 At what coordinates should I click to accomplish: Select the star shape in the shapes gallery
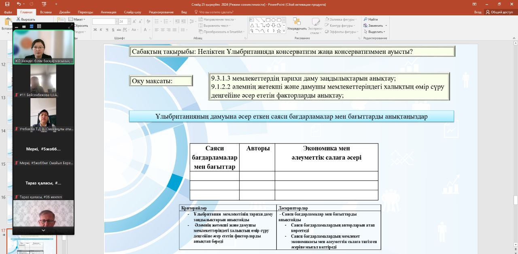click(x=278, y=31)
